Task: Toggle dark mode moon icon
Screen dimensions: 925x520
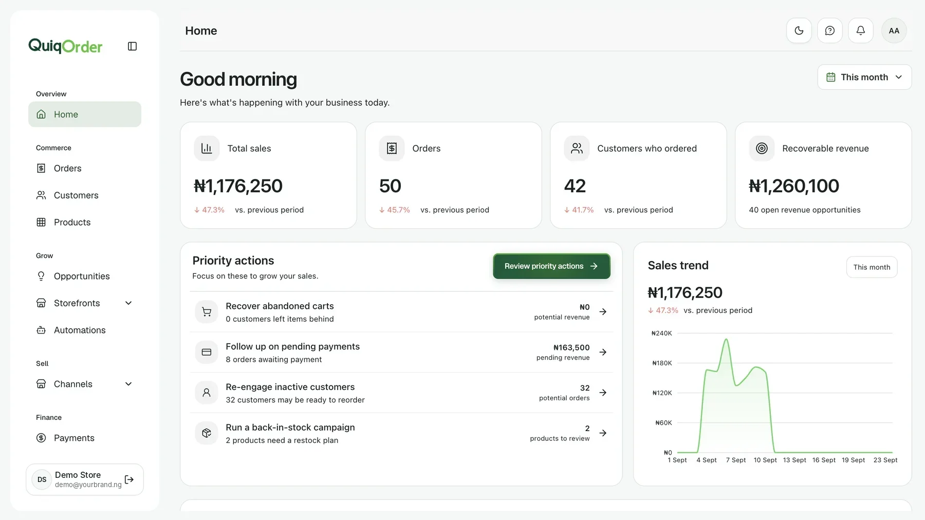Action: (799, 31)
